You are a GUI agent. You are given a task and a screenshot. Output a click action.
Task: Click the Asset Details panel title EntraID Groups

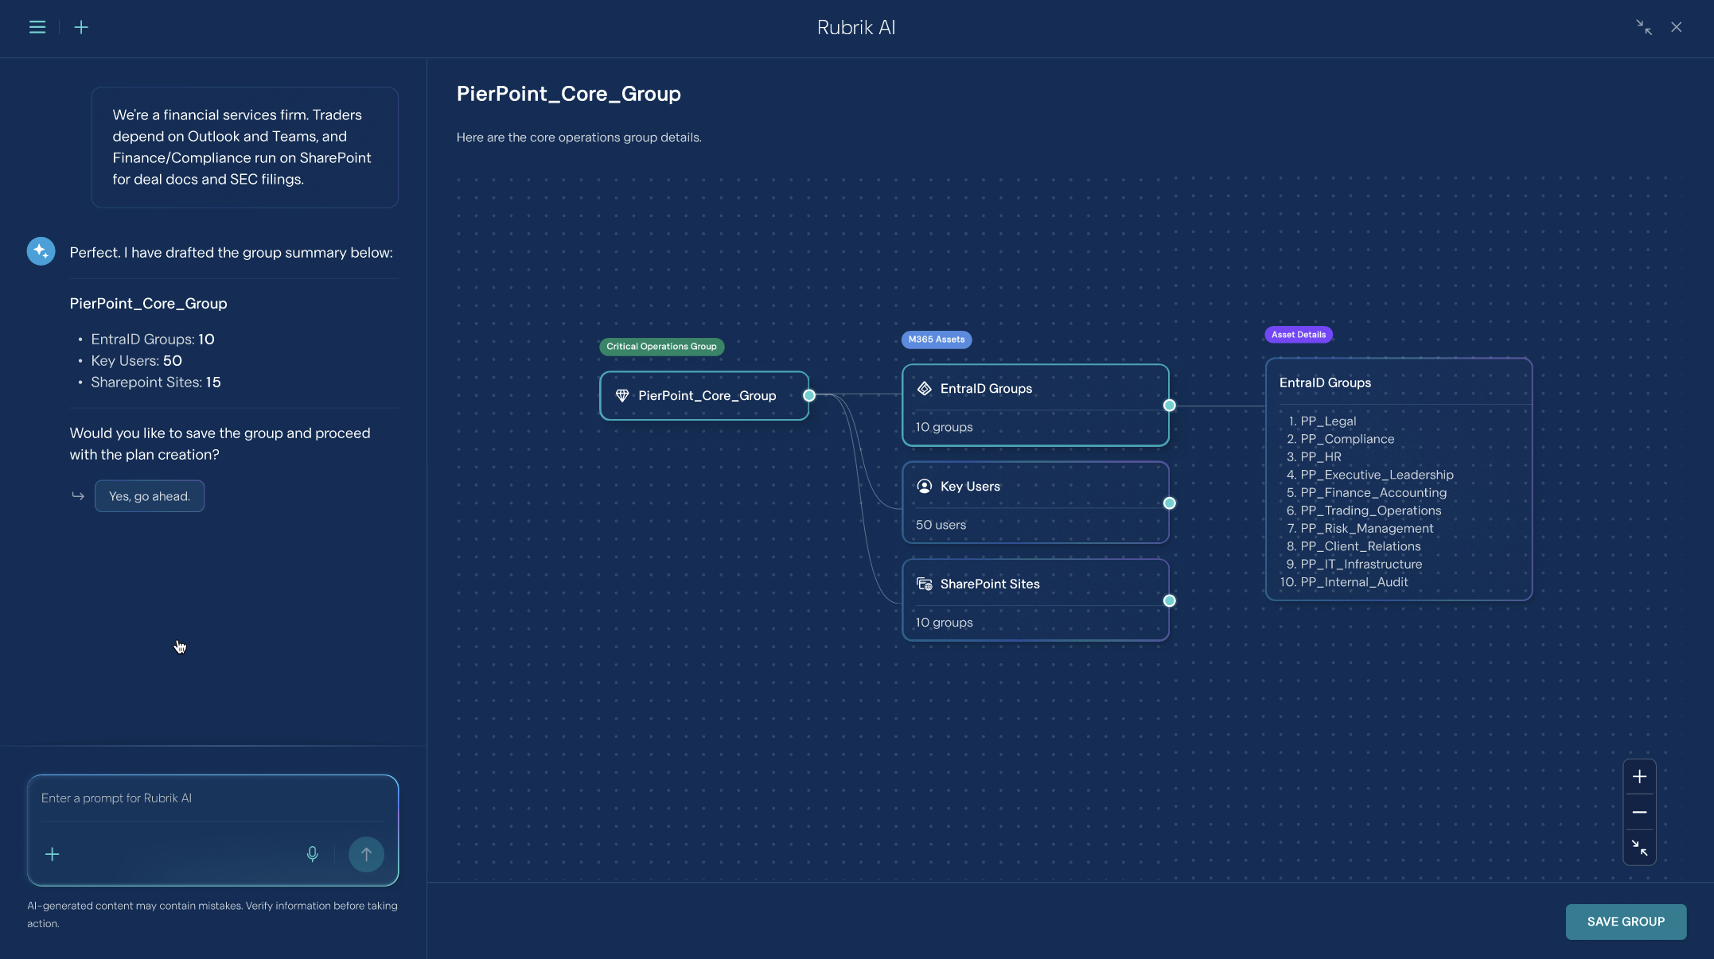tap(1325, 382)
